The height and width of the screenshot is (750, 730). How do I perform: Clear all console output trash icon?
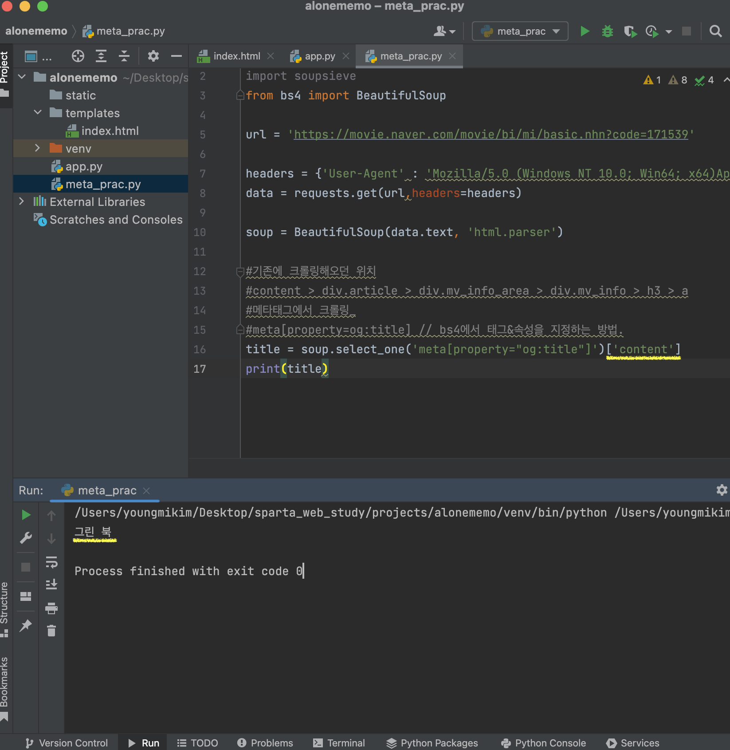[51, 630]
